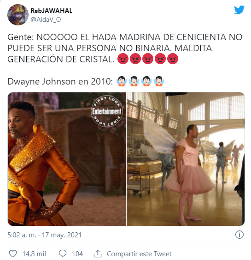The height and width of the screenshot is (260, 251).
Task: View the 14,8 mil likes count
Action: click(34, 254)
